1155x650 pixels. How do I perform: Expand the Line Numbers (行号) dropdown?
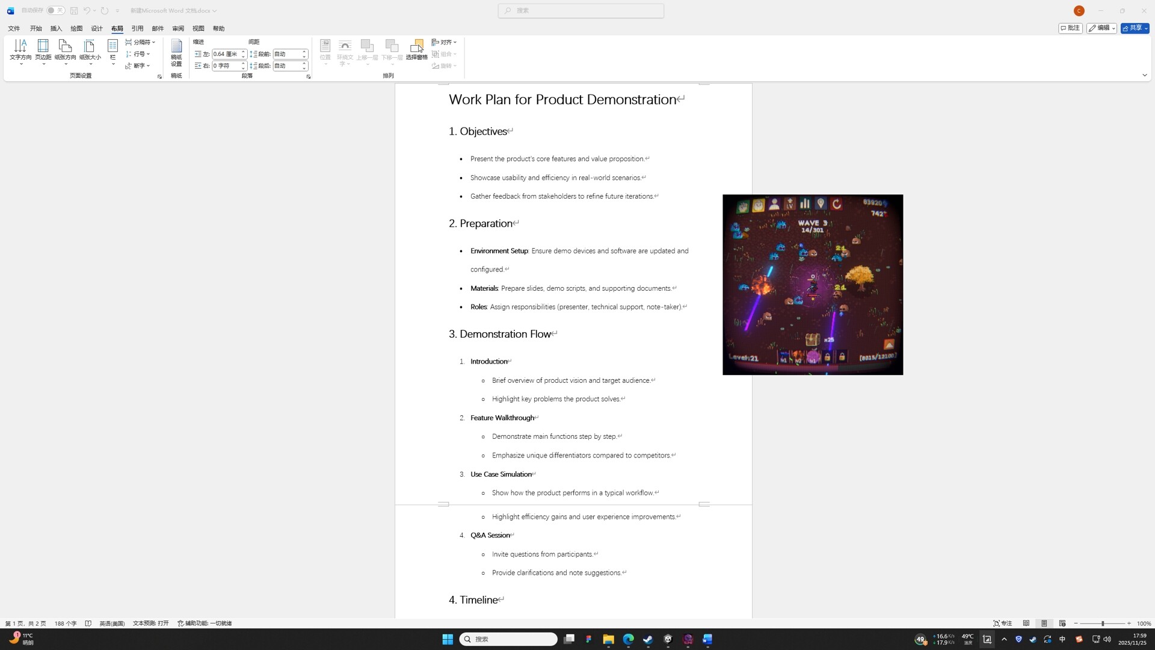click(x=138, y=54)
